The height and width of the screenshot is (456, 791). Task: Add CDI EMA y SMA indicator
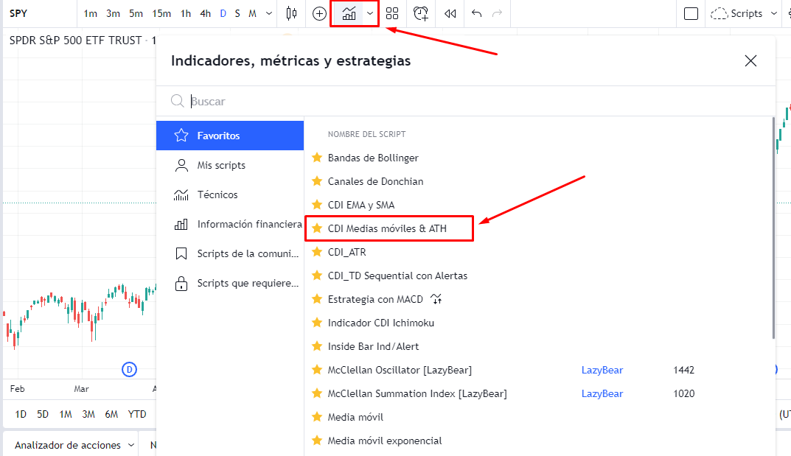361,205
